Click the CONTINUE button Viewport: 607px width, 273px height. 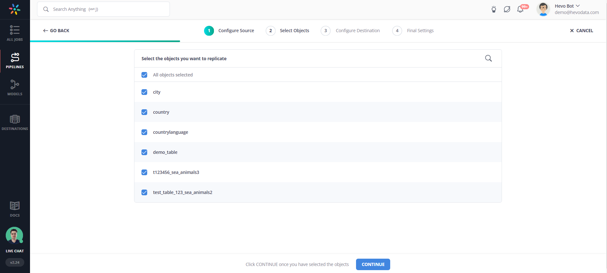(373, 264)
